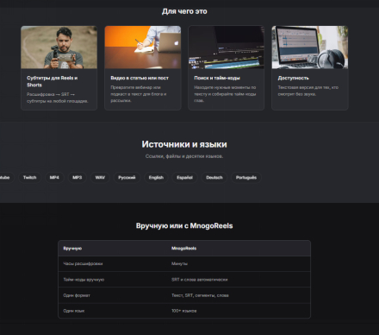Click the 'Ссылки, файлы и десятки языков' subtitle
The image size is (379, 335).
pyautogui.click(x=184, y=156)
